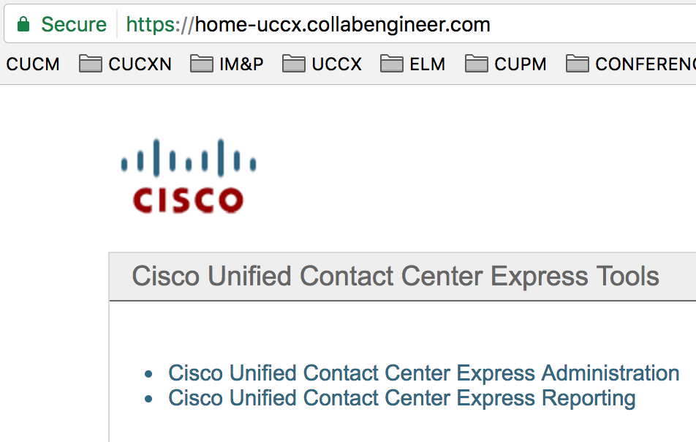The width and height of the screenshot is (696, 442).
Task: Click the folder icon beside ELM
Action: 391,64
